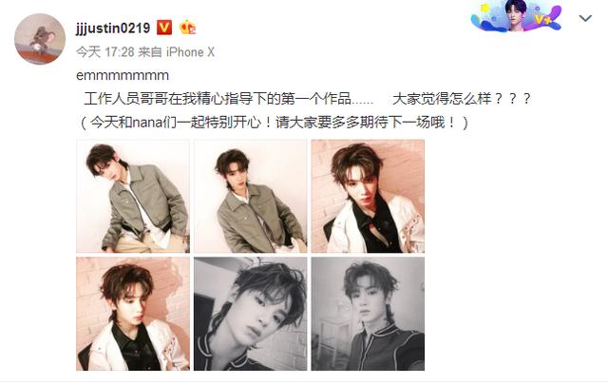
Task: Click the 来自 iPhone X source link
Action: (x=176, y=52)
